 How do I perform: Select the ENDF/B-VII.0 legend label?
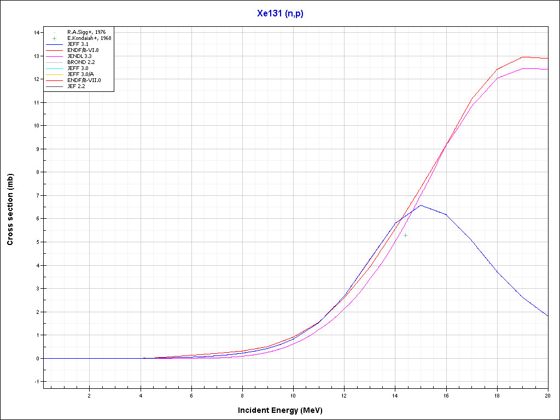84,80
